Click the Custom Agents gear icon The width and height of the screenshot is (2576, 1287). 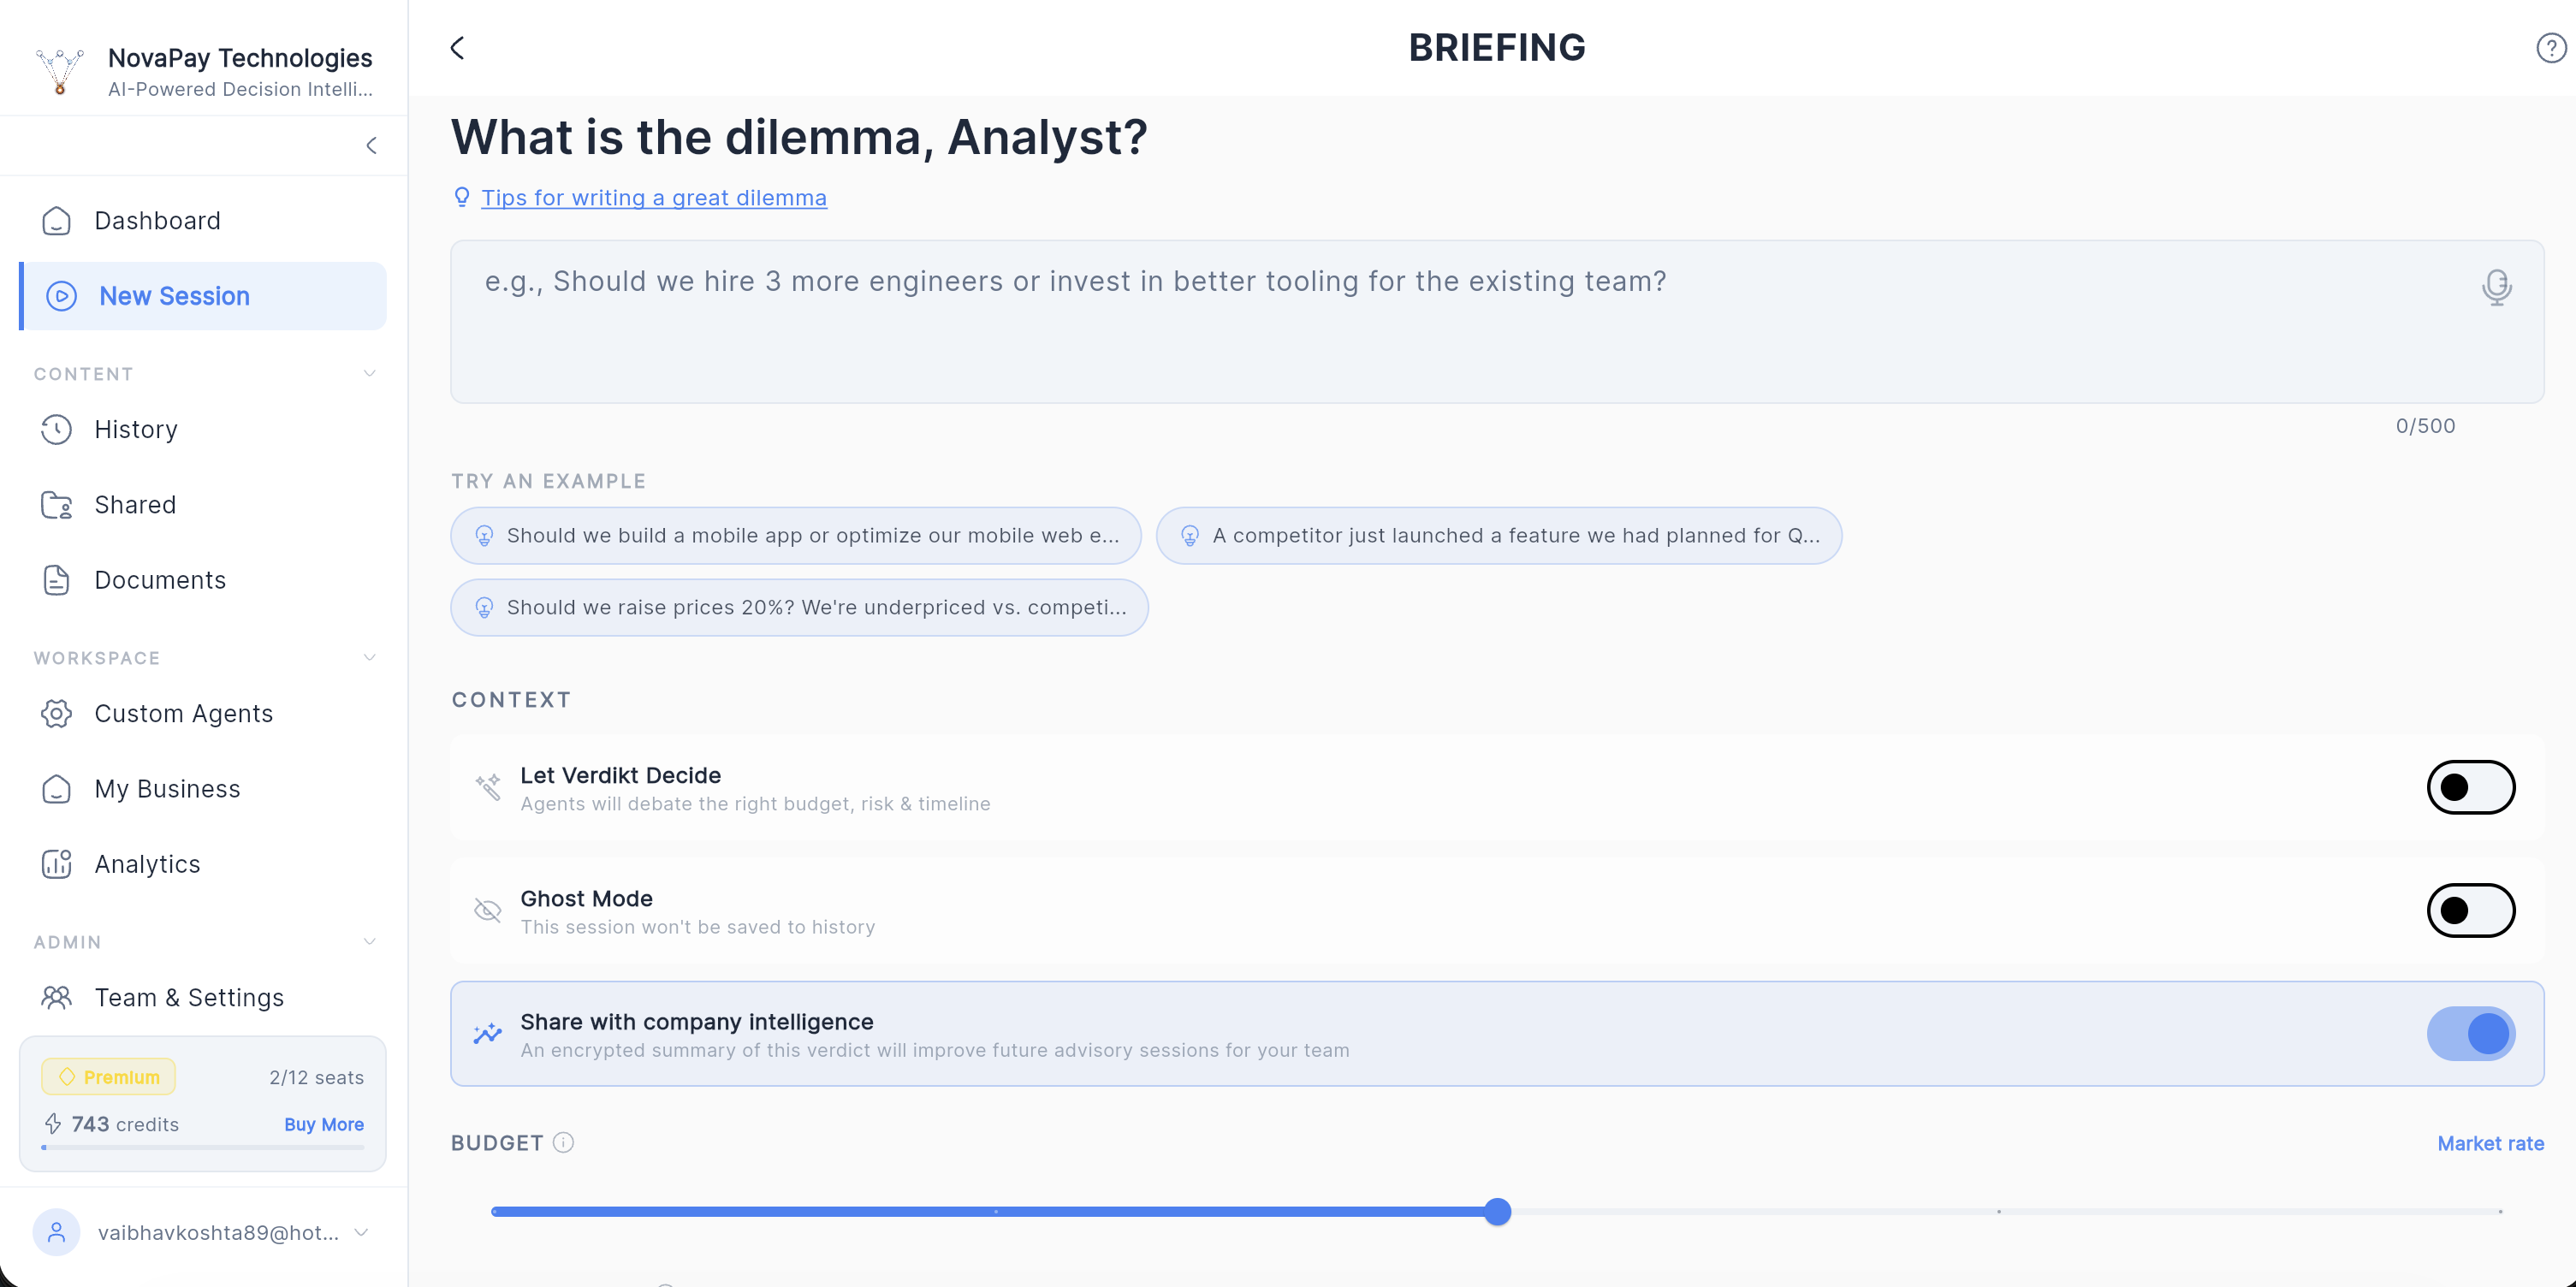[57, 713]
